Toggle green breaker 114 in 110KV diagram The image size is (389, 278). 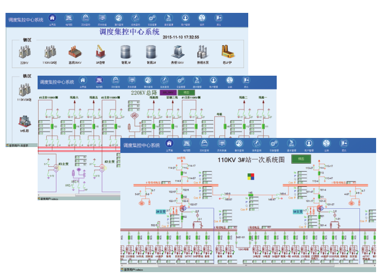[x=183, y=173]
